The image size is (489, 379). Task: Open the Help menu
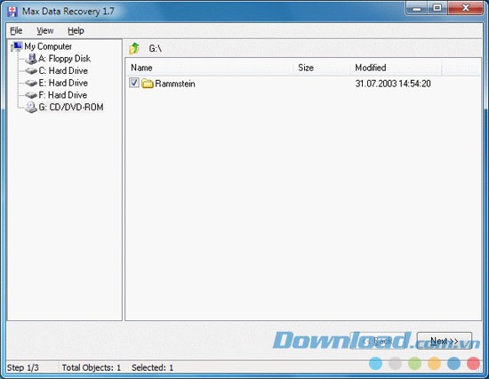[x=76, y=31]
